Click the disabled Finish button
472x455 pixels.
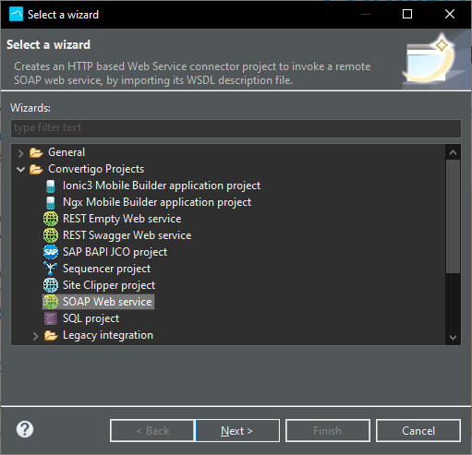[x=328, y=431]
